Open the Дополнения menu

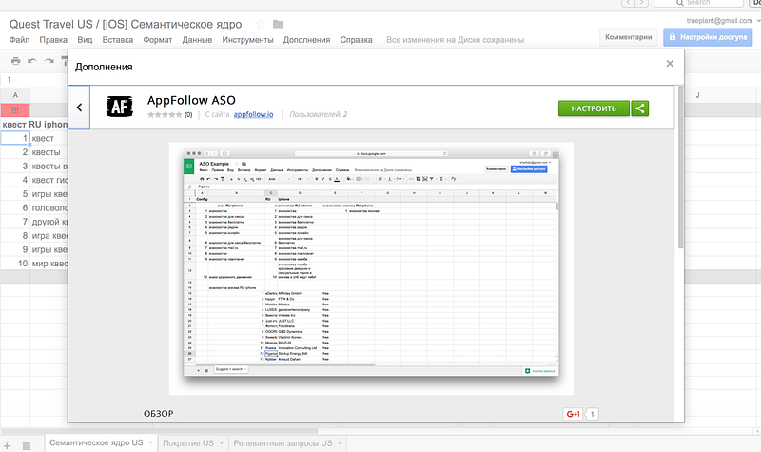pyautogui.click(x=306, y=40)
